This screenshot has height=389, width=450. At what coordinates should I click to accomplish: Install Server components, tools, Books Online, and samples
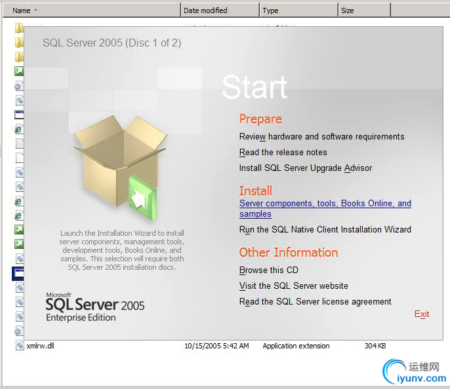[x=325, y=208]
